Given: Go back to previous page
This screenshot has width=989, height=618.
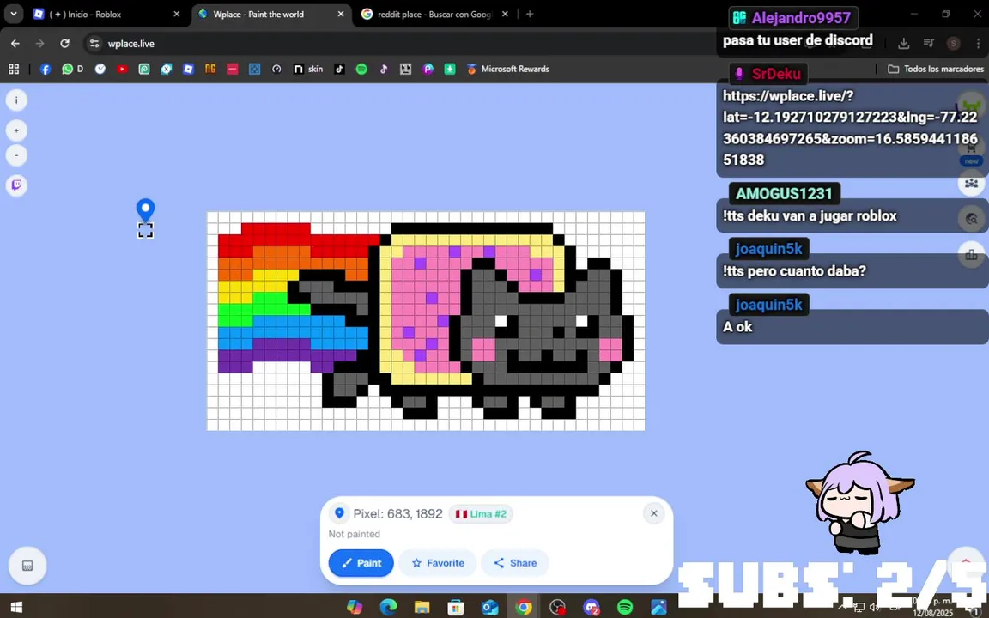Looking at the screenshot, I should [15, 44].
